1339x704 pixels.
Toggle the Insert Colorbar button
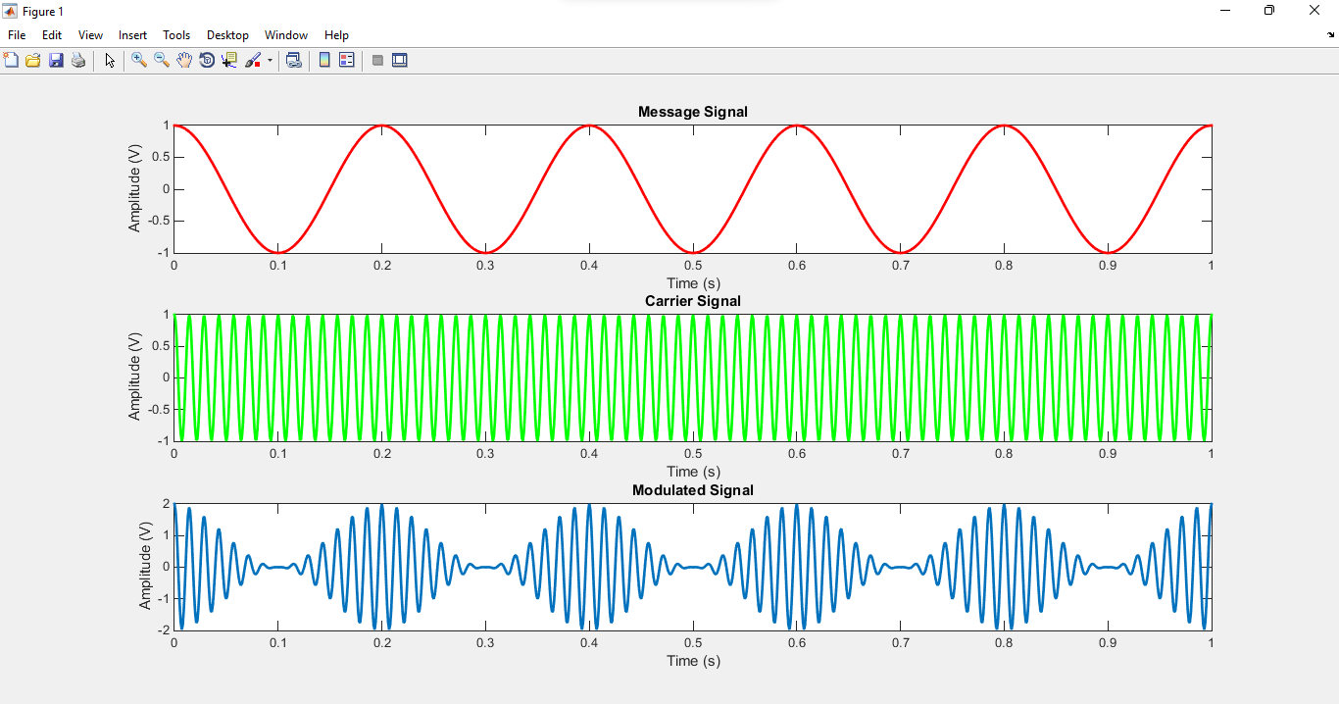point(324,61)
